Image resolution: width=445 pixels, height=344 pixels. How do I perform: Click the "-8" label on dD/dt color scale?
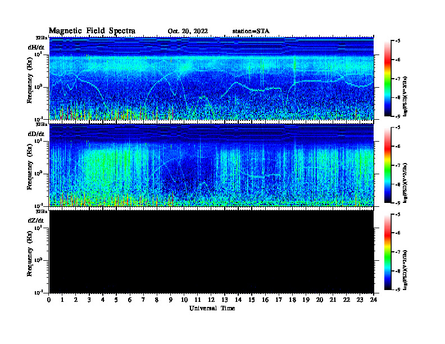pyautogui.click(x=398, y=184)
